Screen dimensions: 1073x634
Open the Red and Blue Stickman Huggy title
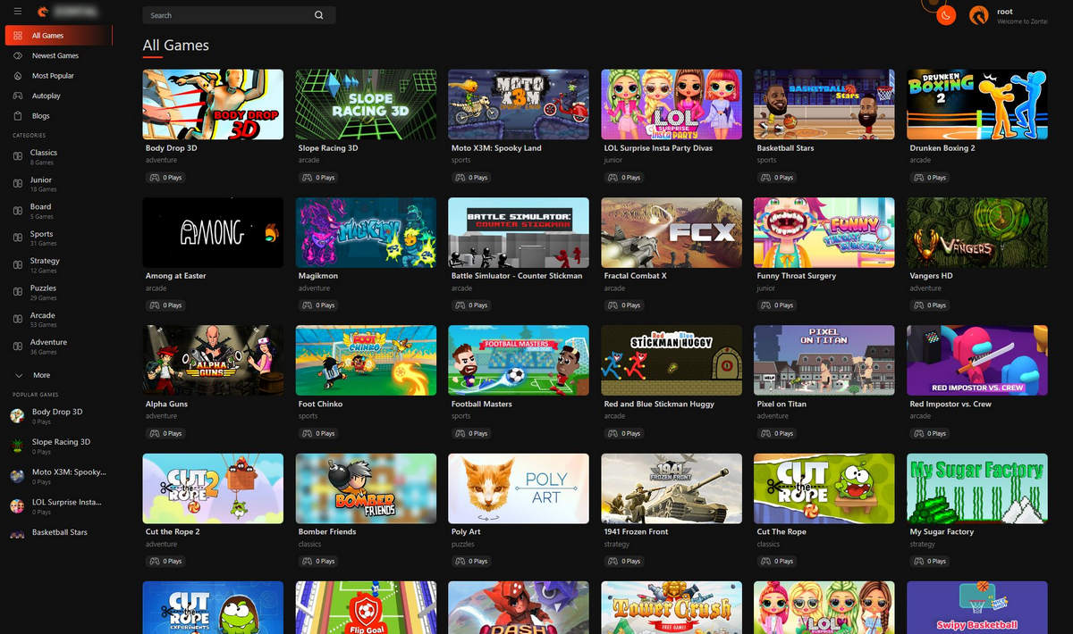click(659, 404)
